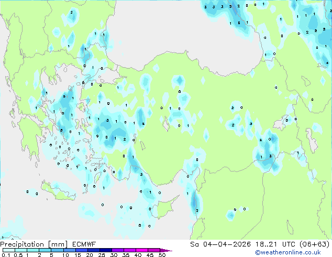Click the 35–40 mm magenta legend swatch
The width and height of the screenshot is (332, 257).
pyautogui.click(x=129, y=250)
